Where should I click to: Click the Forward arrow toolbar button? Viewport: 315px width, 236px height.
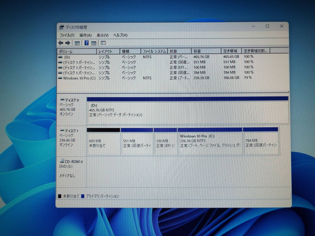point(68,43)
